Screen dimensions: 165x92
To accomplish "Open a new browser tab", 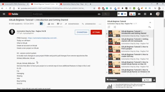I will pyautogui.click(x=90, y=4).
